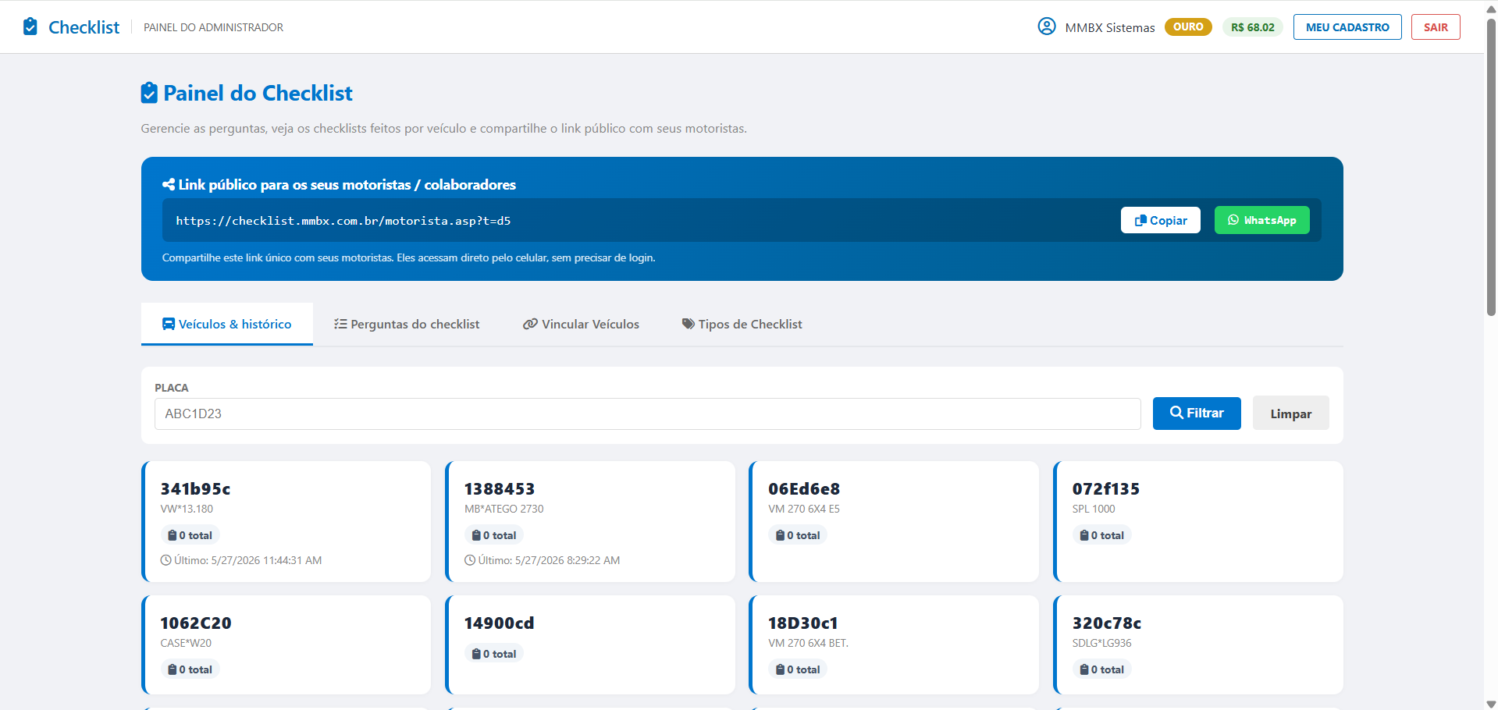Click the Checklist clipboard logo icon
This screenshot has width=1498, height=710.
30,27
